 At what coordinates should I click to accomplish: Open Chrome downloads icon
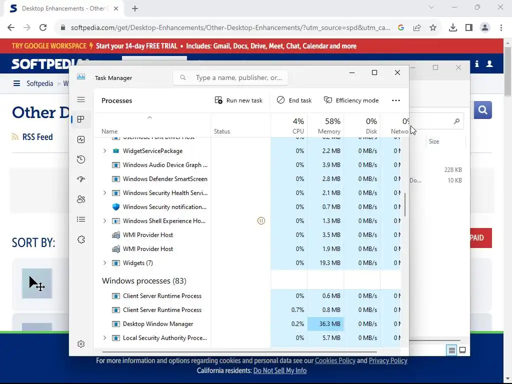pyautogui.click(x=453, y=28)
